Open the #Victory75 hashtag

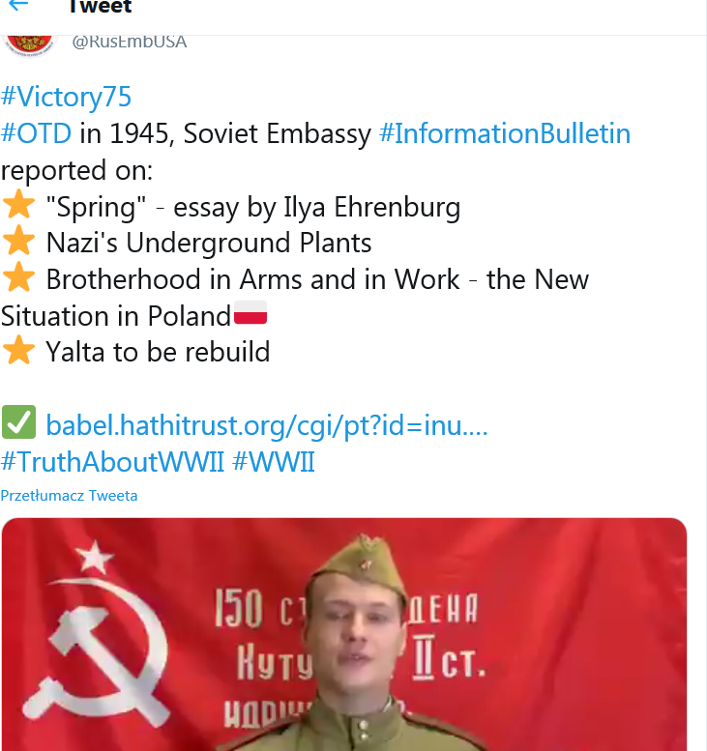[66, 97]
